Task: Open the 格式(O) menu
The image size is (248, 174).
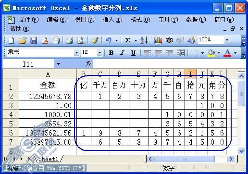Action: click(140, 20)
